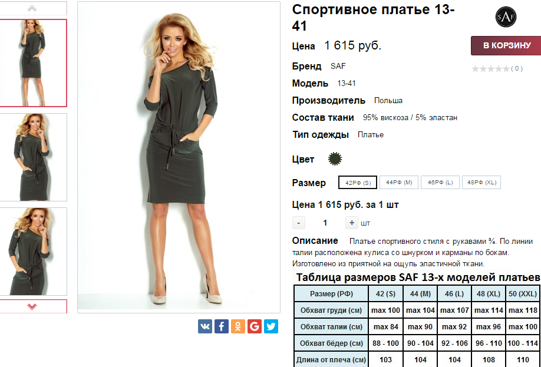
Task: Share the dress on Twitter
Action: (271, 326)
